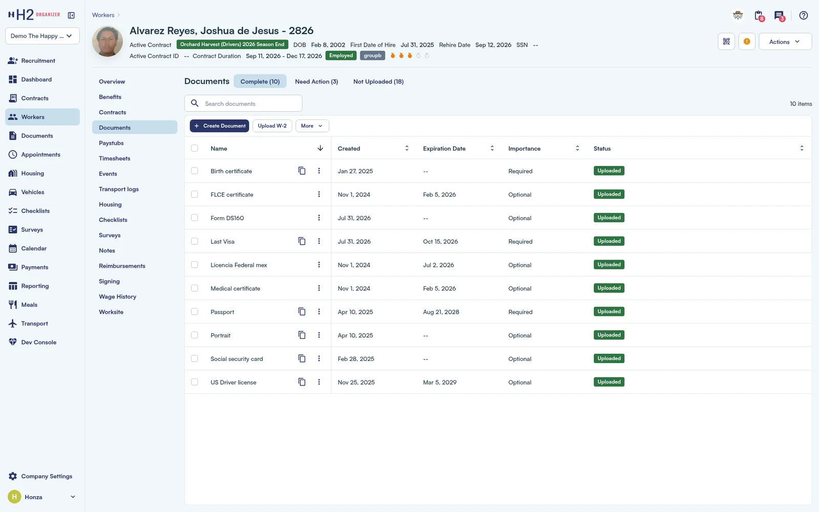Open three-dot menu for Passport row
The image size is (819, 512).
(x=319, y=312)
